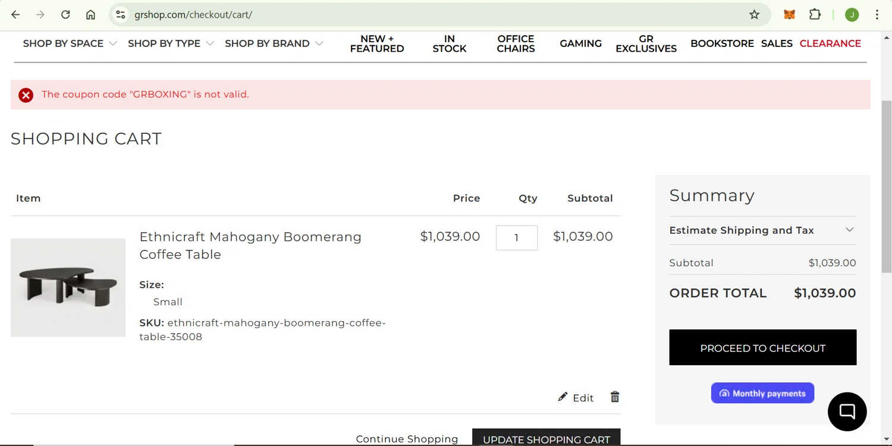Open the Bookstore menu item
The height and width of the screenshot is (446, 892).
(x=722, y=43)
